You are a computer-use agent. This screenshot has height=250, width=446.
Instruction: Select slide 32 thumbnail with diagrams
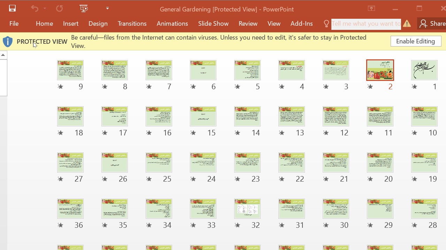point(247,209)
